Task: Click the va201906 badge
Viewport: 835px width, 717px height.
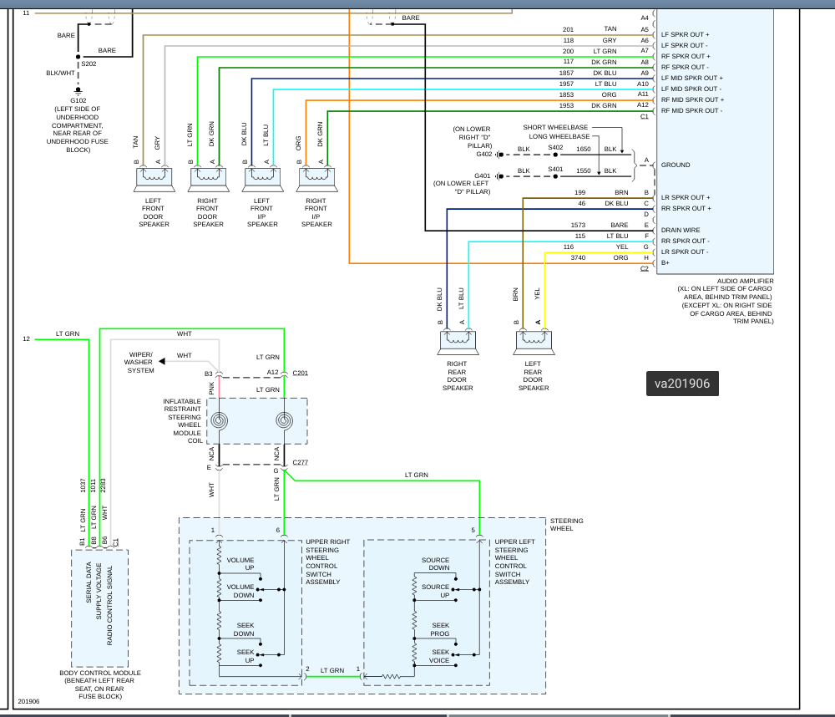Action: 682,384
